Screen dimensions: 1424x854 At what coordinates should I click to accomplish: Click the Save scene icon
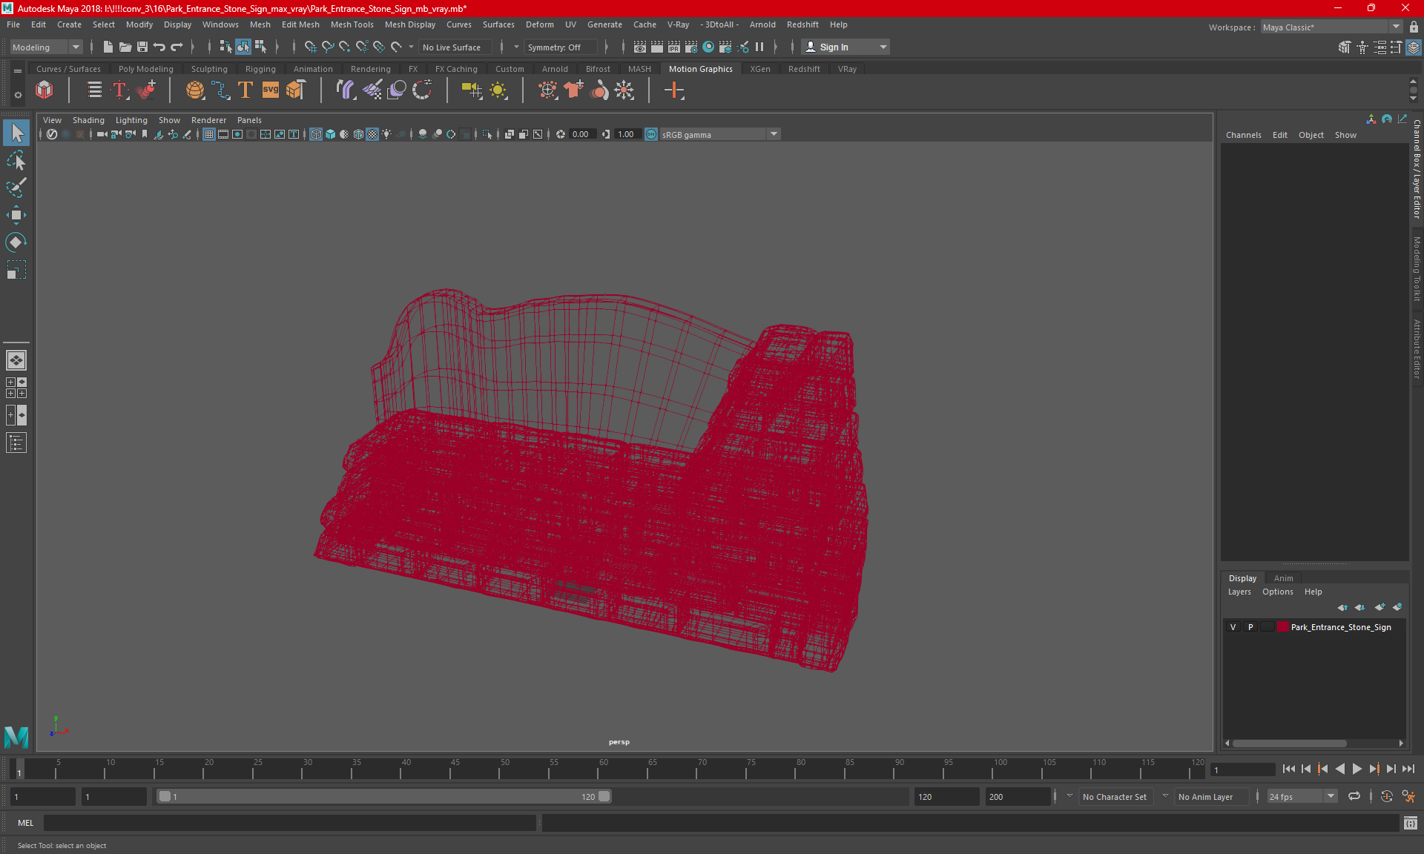click(142, 47)
